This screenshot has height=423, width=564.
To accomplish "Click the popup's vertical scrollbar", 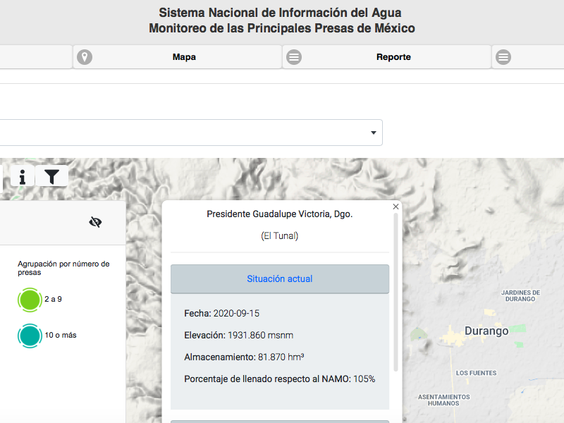I will pyautogui.click(x=396, y=296).
